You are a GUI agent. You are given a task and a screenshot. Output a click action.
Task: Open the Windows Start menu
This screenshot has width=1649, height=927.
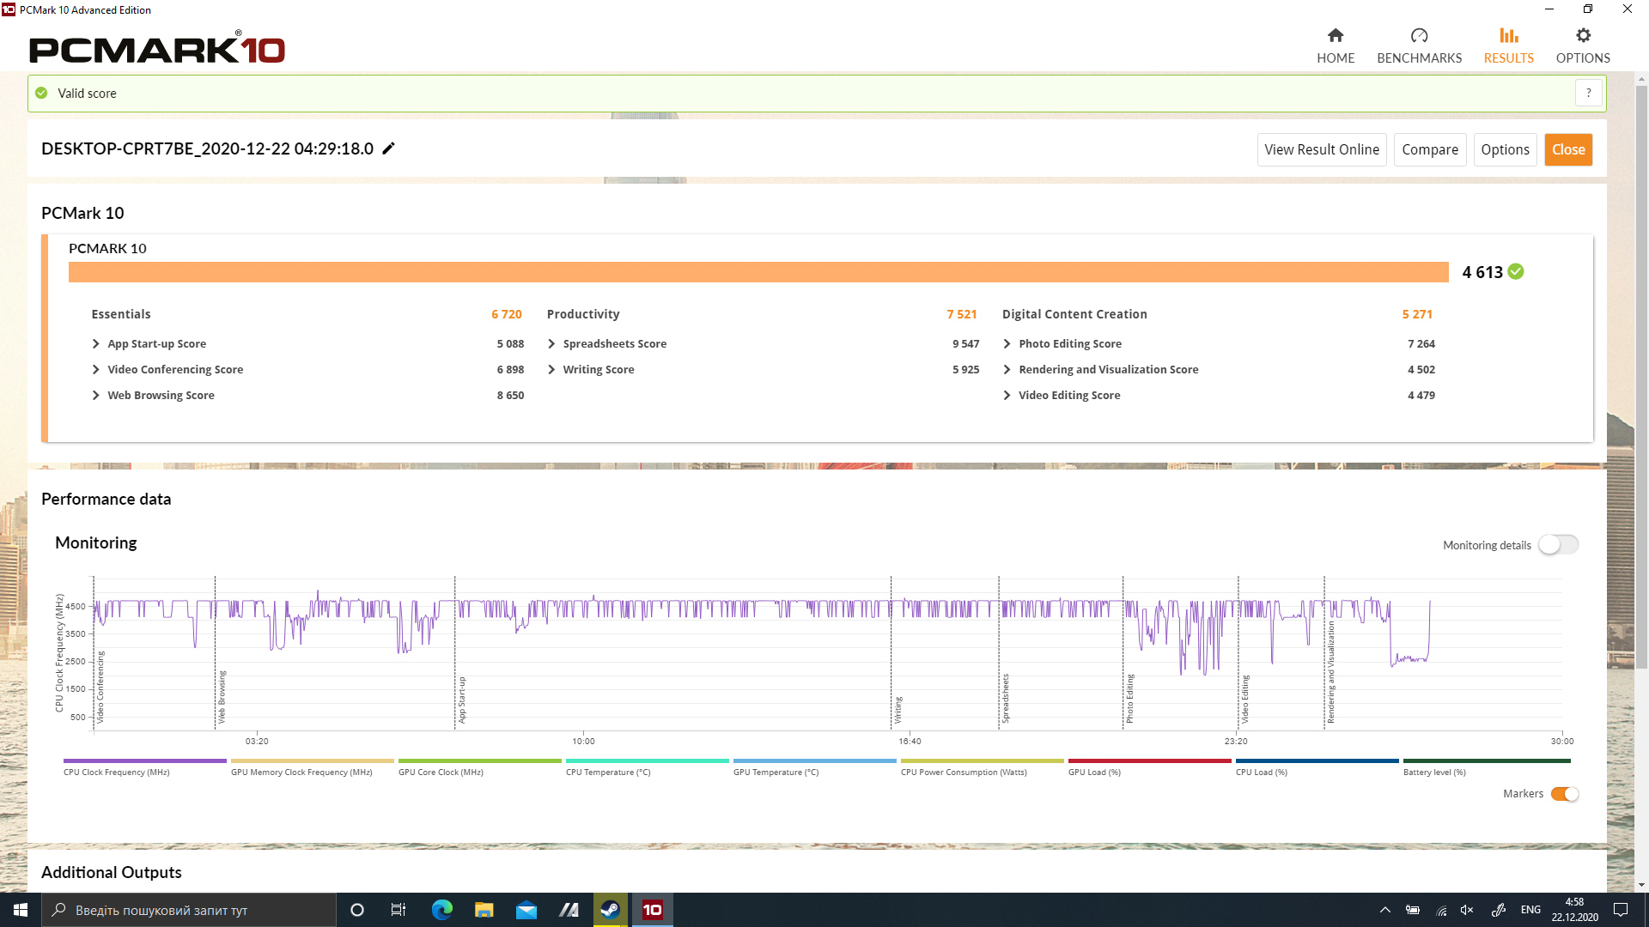point(21,910)
